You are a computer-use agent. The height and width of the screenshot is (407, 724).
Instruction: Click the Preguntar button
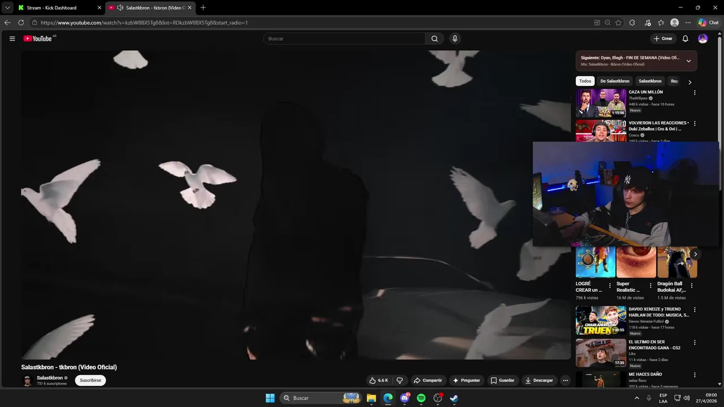[467, 380]
